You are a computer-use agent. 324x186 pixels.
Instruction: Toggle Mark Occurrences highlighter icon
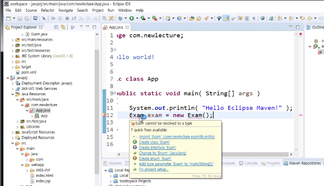point(226,18)
